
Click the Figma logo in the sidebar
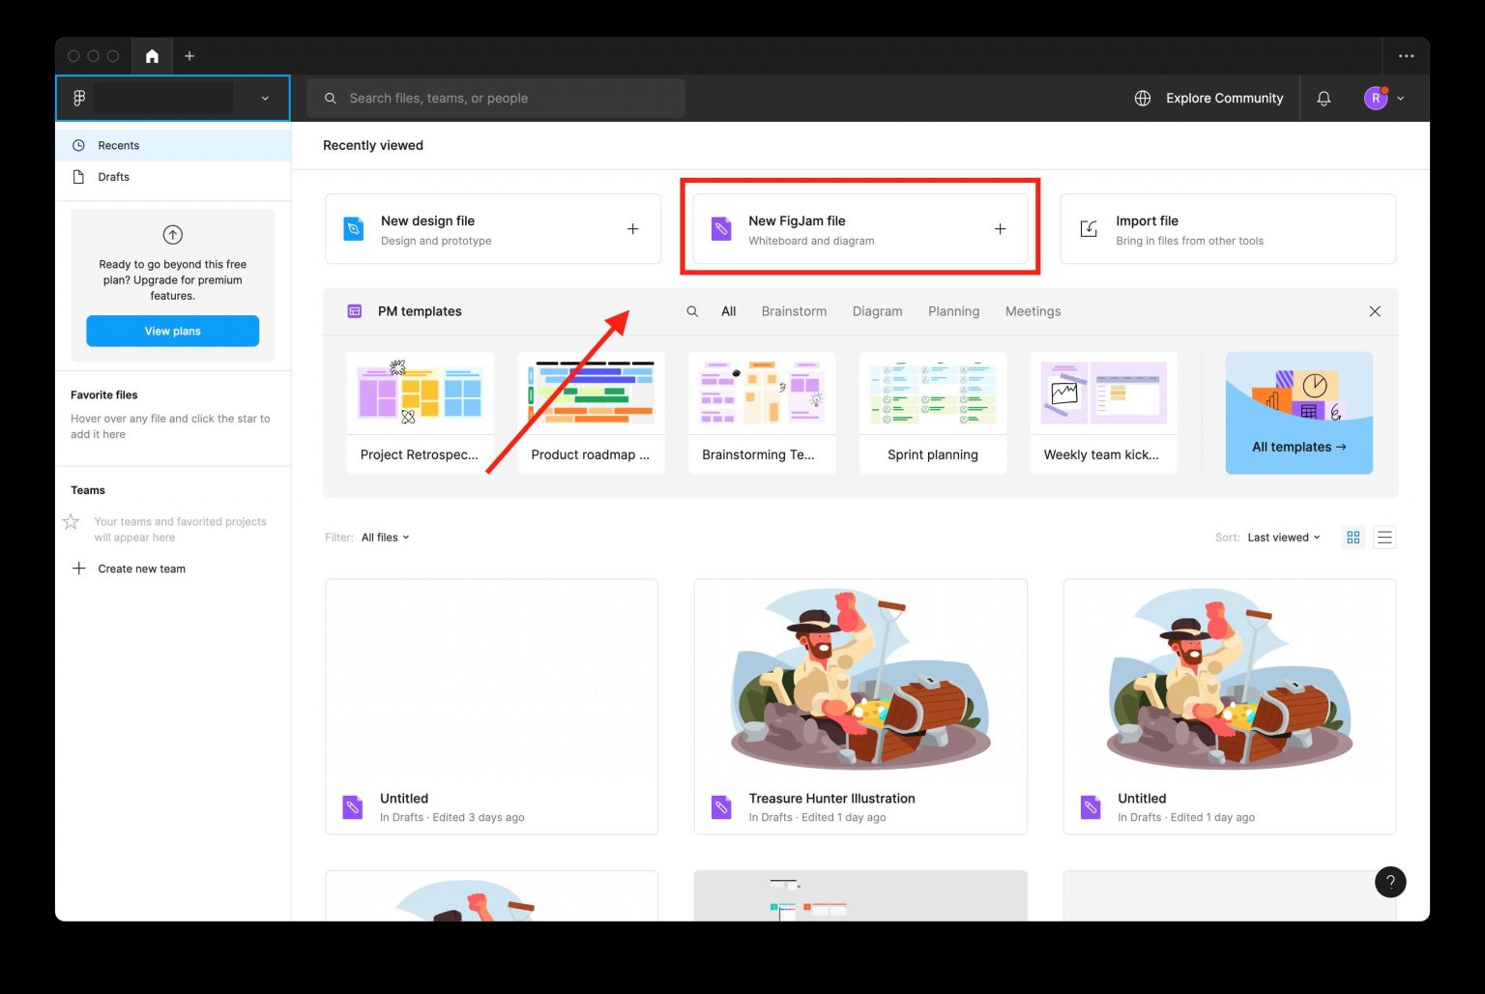(77, 98)
